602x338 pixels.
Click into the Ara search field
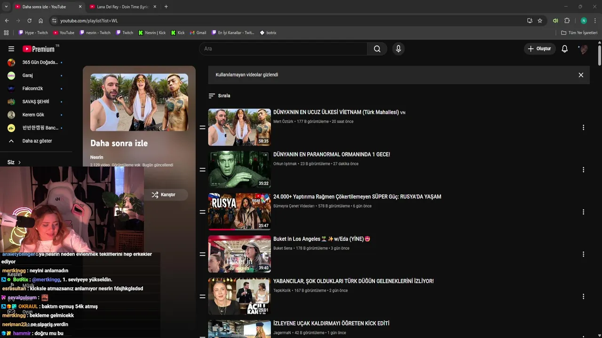[x=283, y=49]
